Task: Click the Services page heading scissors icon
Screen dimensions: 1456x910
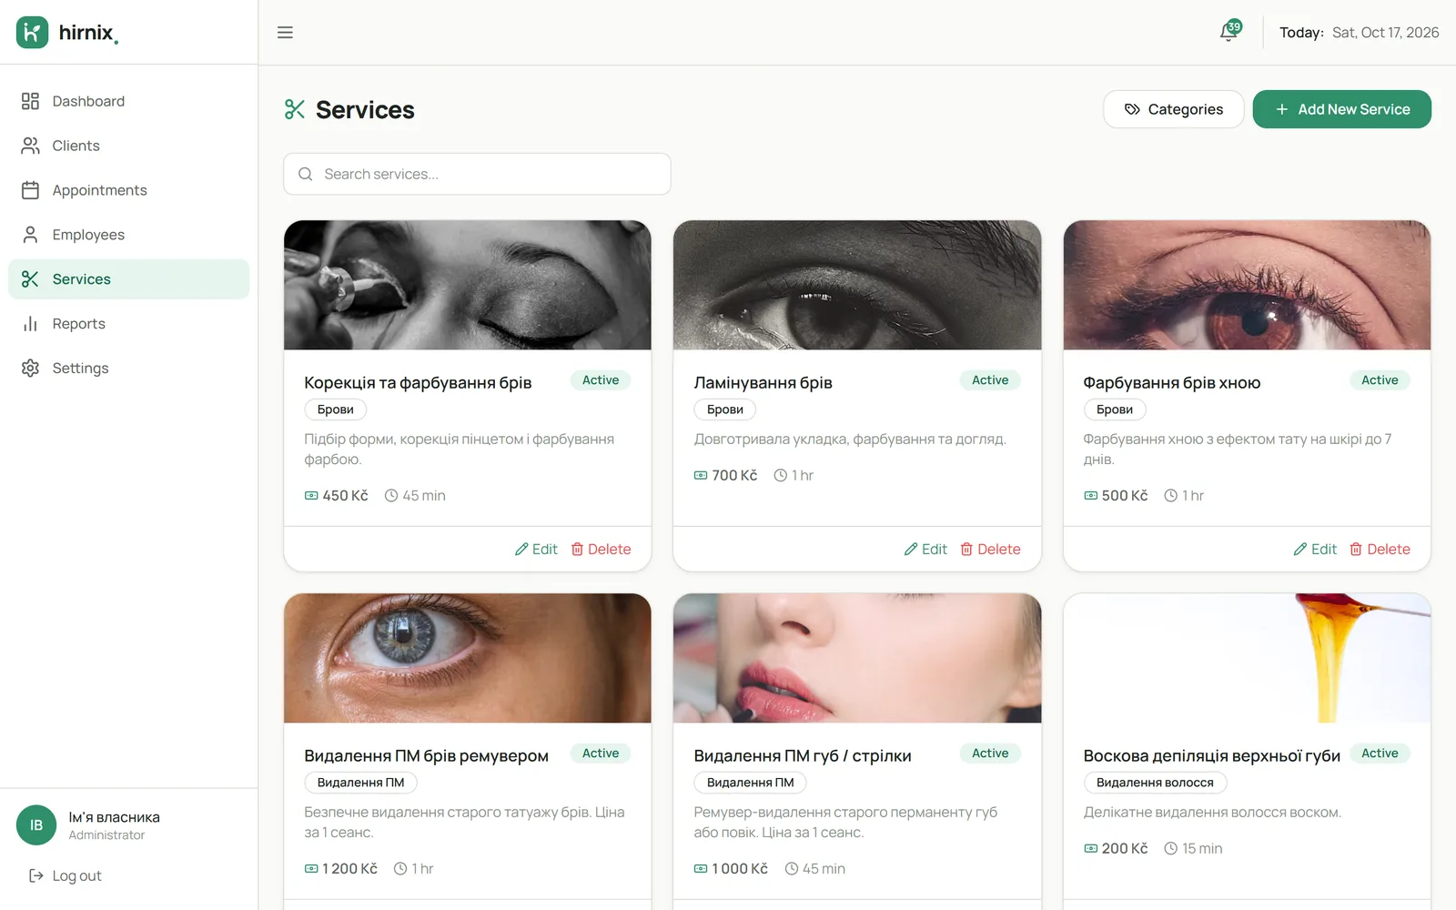Action: [x=295, y=110]
